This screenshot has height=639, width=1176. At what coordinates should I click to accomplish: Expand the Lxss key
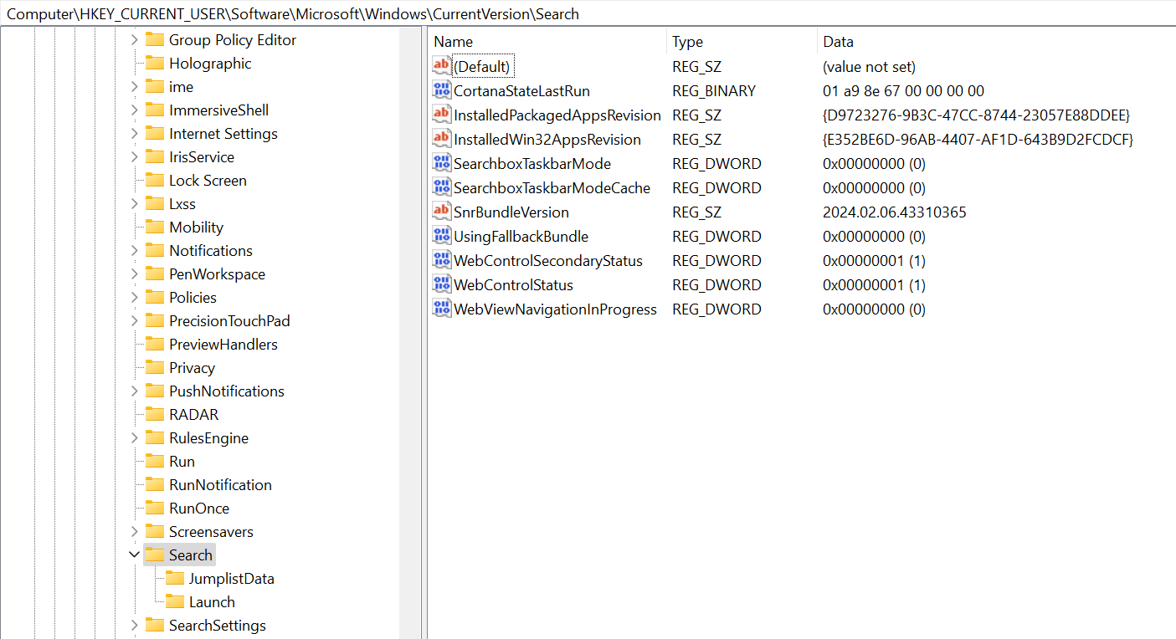(x=134, y=203)
